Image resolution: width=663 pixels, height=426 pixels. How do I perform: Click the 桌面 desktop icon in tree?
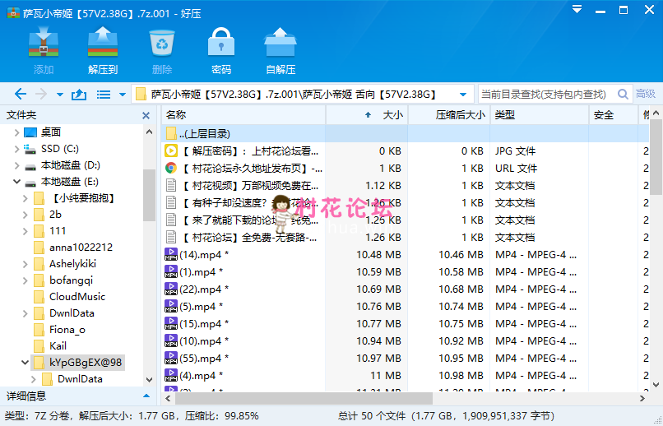pos(30,132)
